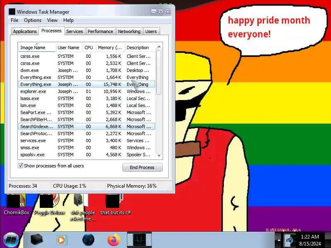Select the explorer.exe process
Image resolution: width=331 pixels, height=248 pixels.
coord(87,91)
